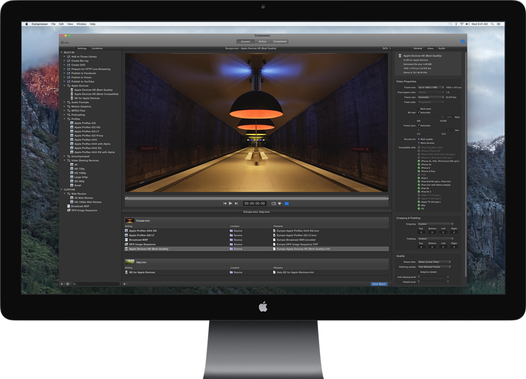Select the Current view button

pyautogui.click(x=245, y=41)
